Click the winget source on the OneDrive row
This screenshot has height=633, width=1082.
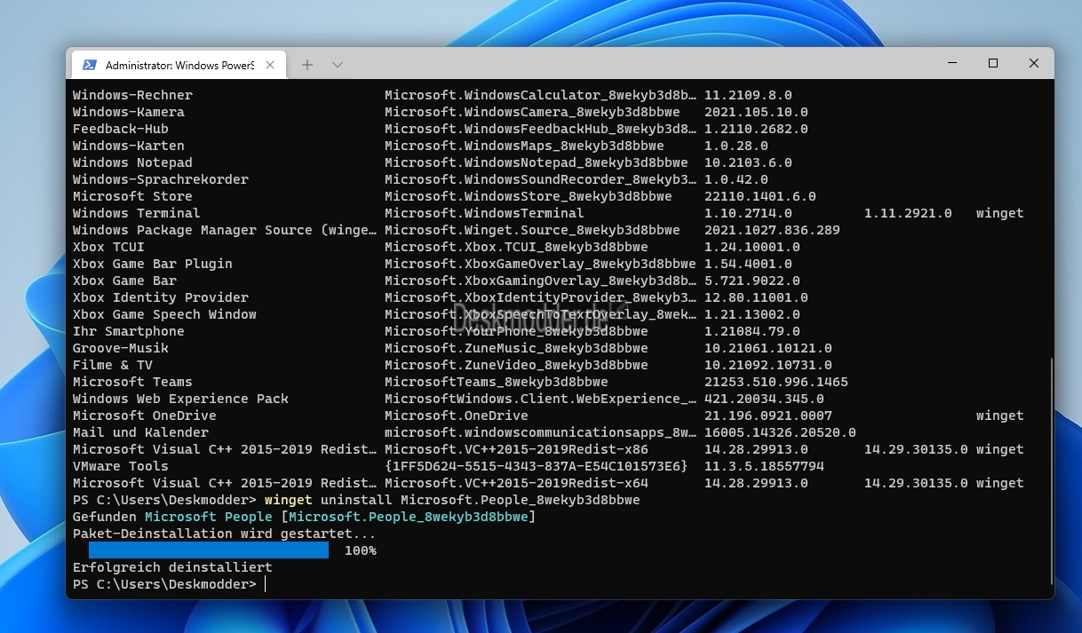[1000, 415]
